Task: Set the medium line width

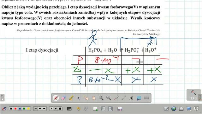Action: 40,109
